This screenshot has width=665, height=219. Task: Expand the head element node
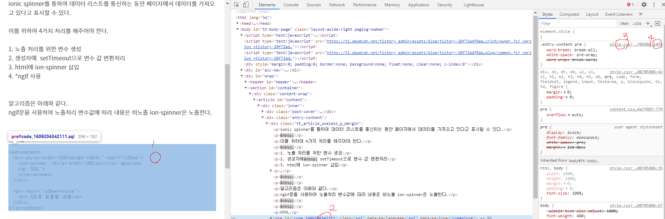pos(238,23)
